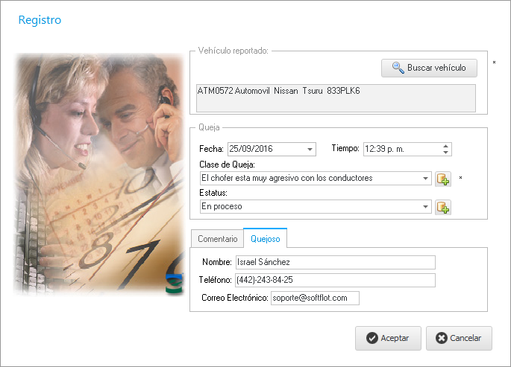Click the add icon beside Clase de Queja
This screenshot has width=511, height=367.
443,179
